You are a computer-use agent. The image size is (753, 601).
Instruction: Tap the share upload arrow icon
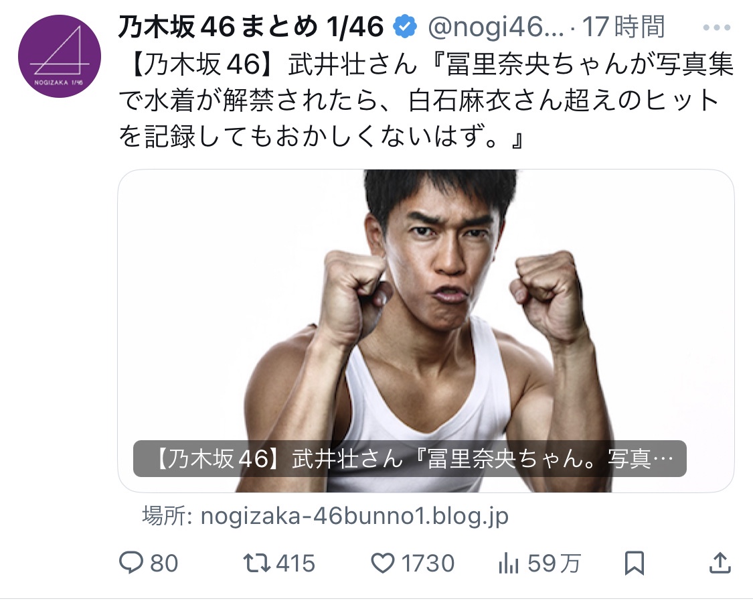pyautogui.click(x=720, y=563)
